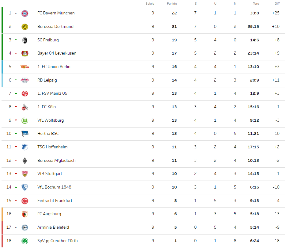The image size is (287, 248).
Task: Click the Hertha BSC flag logo
Action: coord(25,134)
